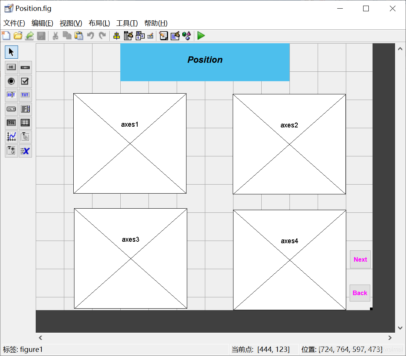Pick the Button Group component
The height and width of the screenshot is (356, 406).
(11, 151)
